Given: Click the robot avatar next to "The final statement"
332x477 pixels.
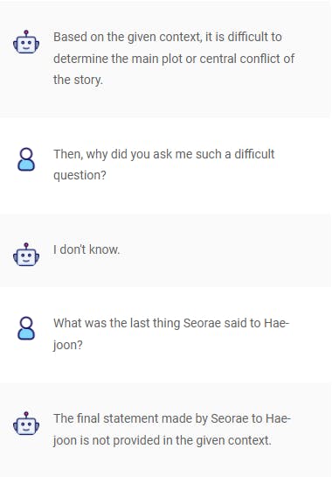Looking at the screenshot, I should click(26, 424).
